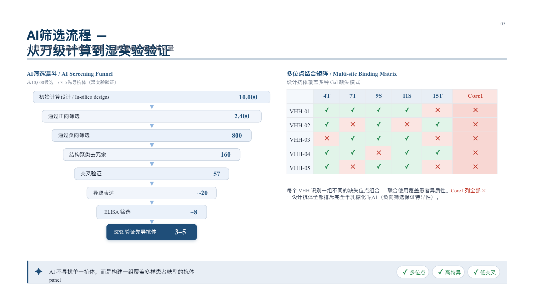Click the 通过负向筛选 funnel label
Image resolution: width=534 pixels, height=300 pixels.
click(74, 135)
